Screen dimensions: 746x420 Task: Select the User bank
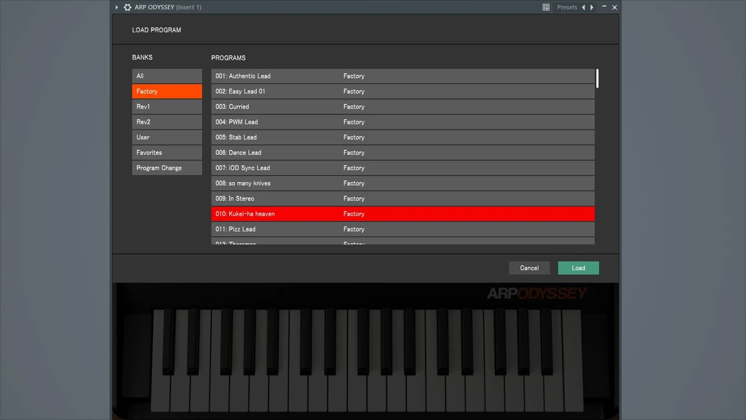click(x=167, y=138)
